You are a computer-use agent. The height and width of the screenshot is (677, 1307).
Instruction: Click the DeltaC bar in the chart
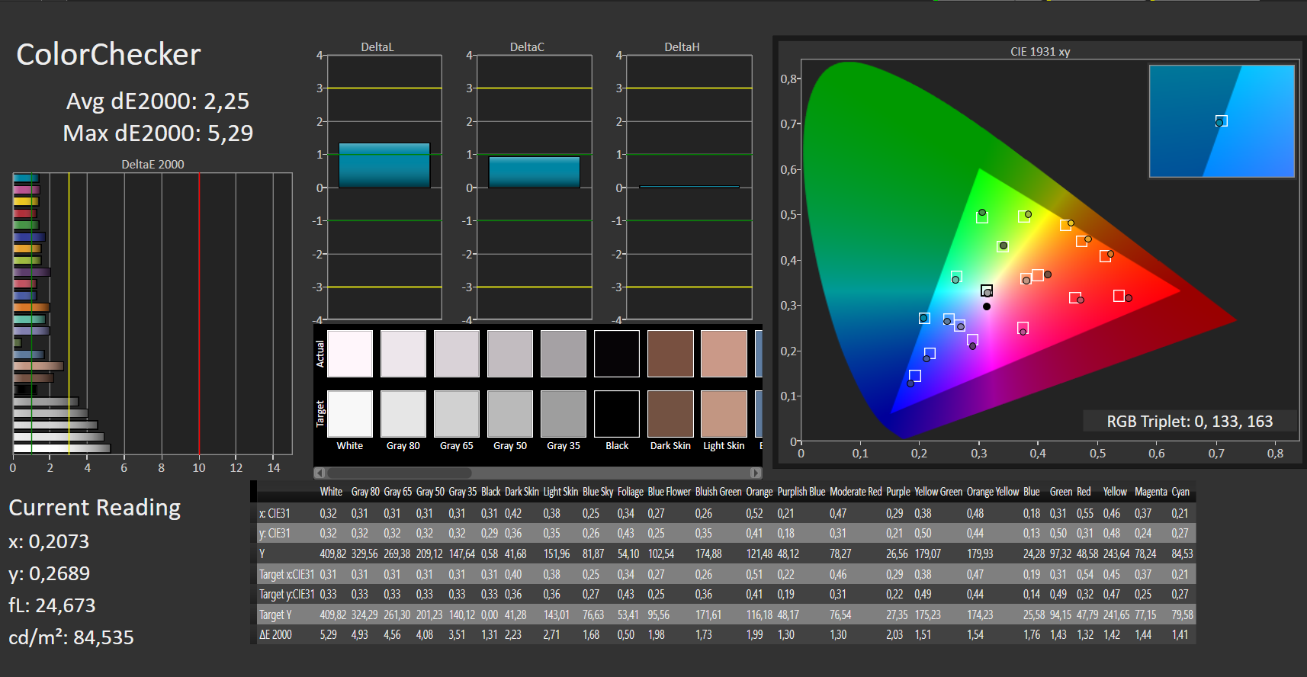click(x=534, y=172)
